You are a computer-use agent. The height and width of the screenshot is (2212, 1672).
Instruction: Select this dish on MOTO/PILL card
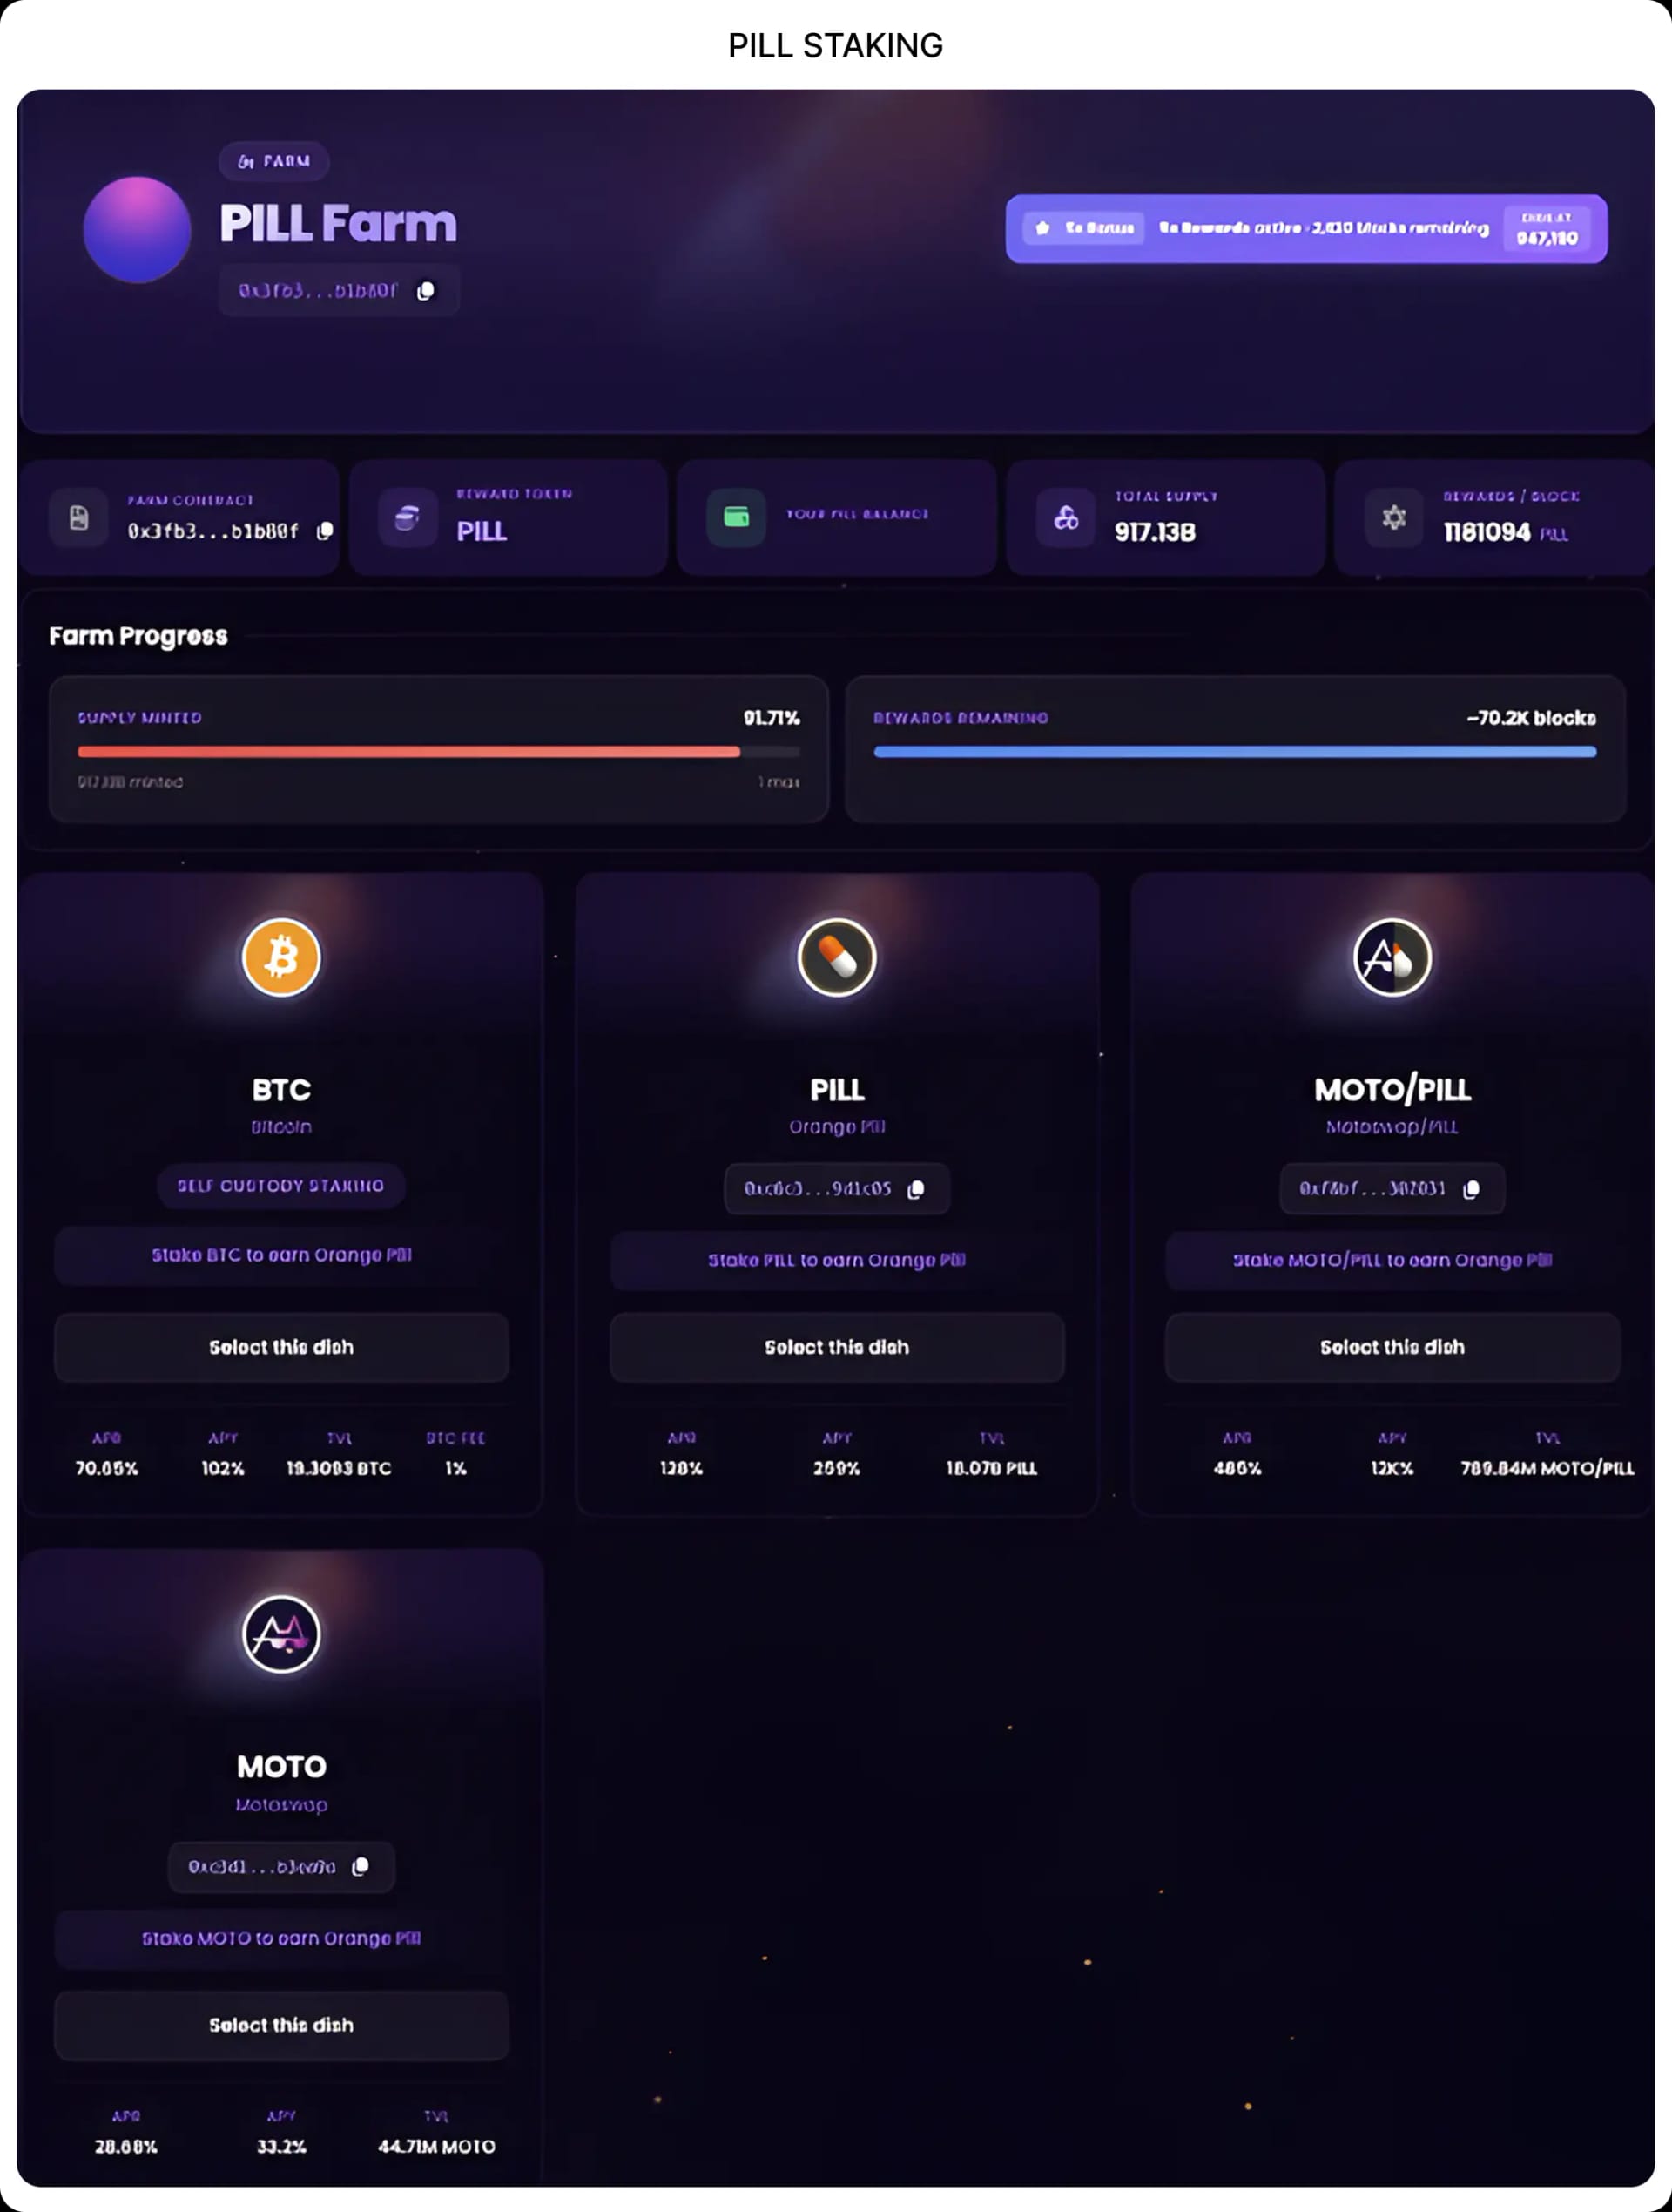[x=1392, y=1347]
